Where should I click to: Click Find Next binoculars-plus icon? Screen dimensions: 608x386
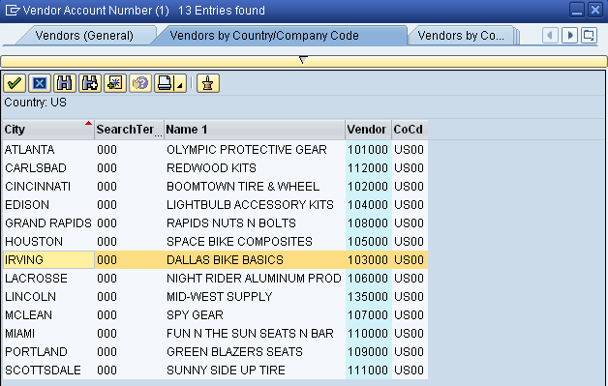(90, 83)
